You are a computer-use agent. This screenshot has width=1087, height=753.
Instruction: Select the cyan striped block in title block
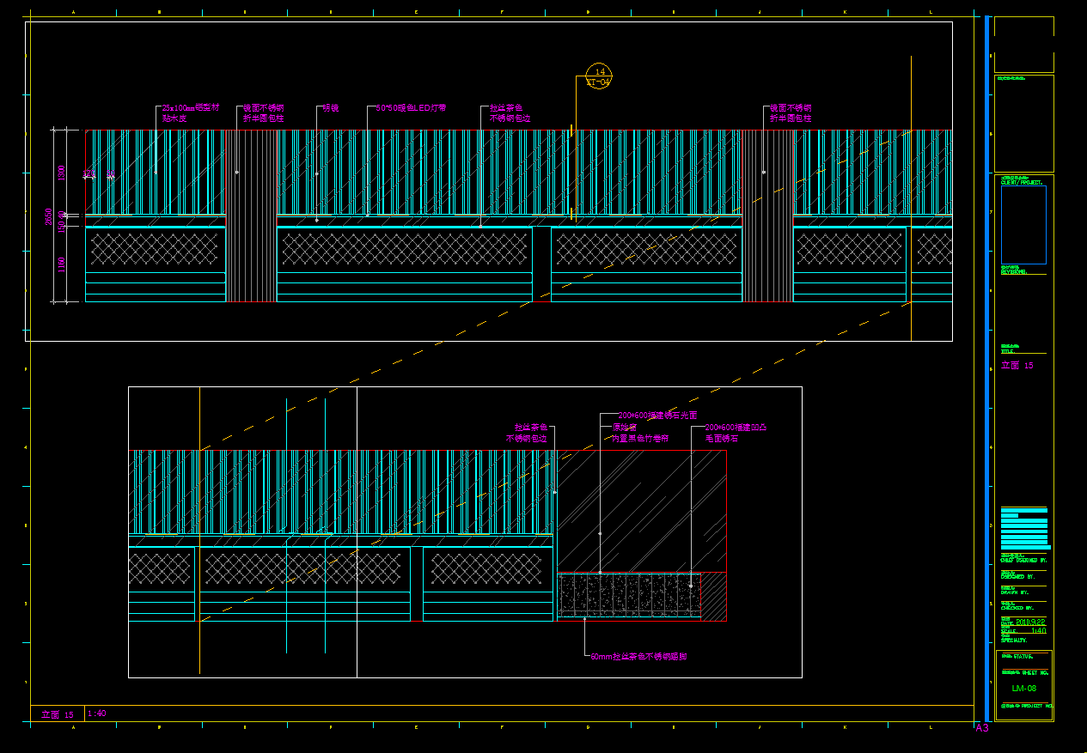[x=1023, y=528]
